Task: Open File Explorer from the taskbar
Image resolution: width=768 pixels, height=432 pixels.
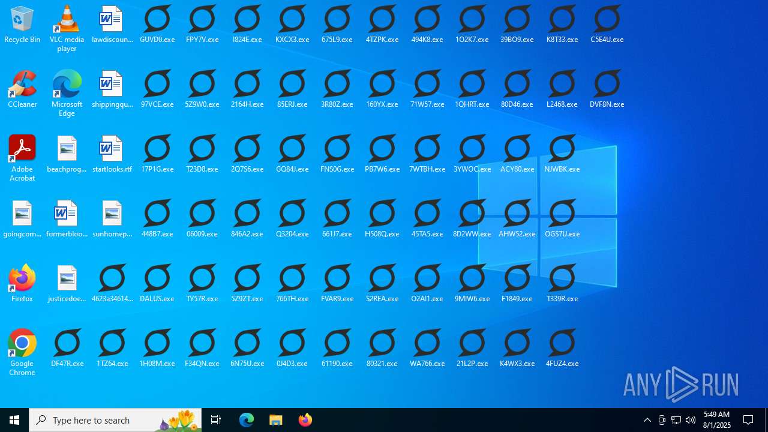Action: coord(276,420)
